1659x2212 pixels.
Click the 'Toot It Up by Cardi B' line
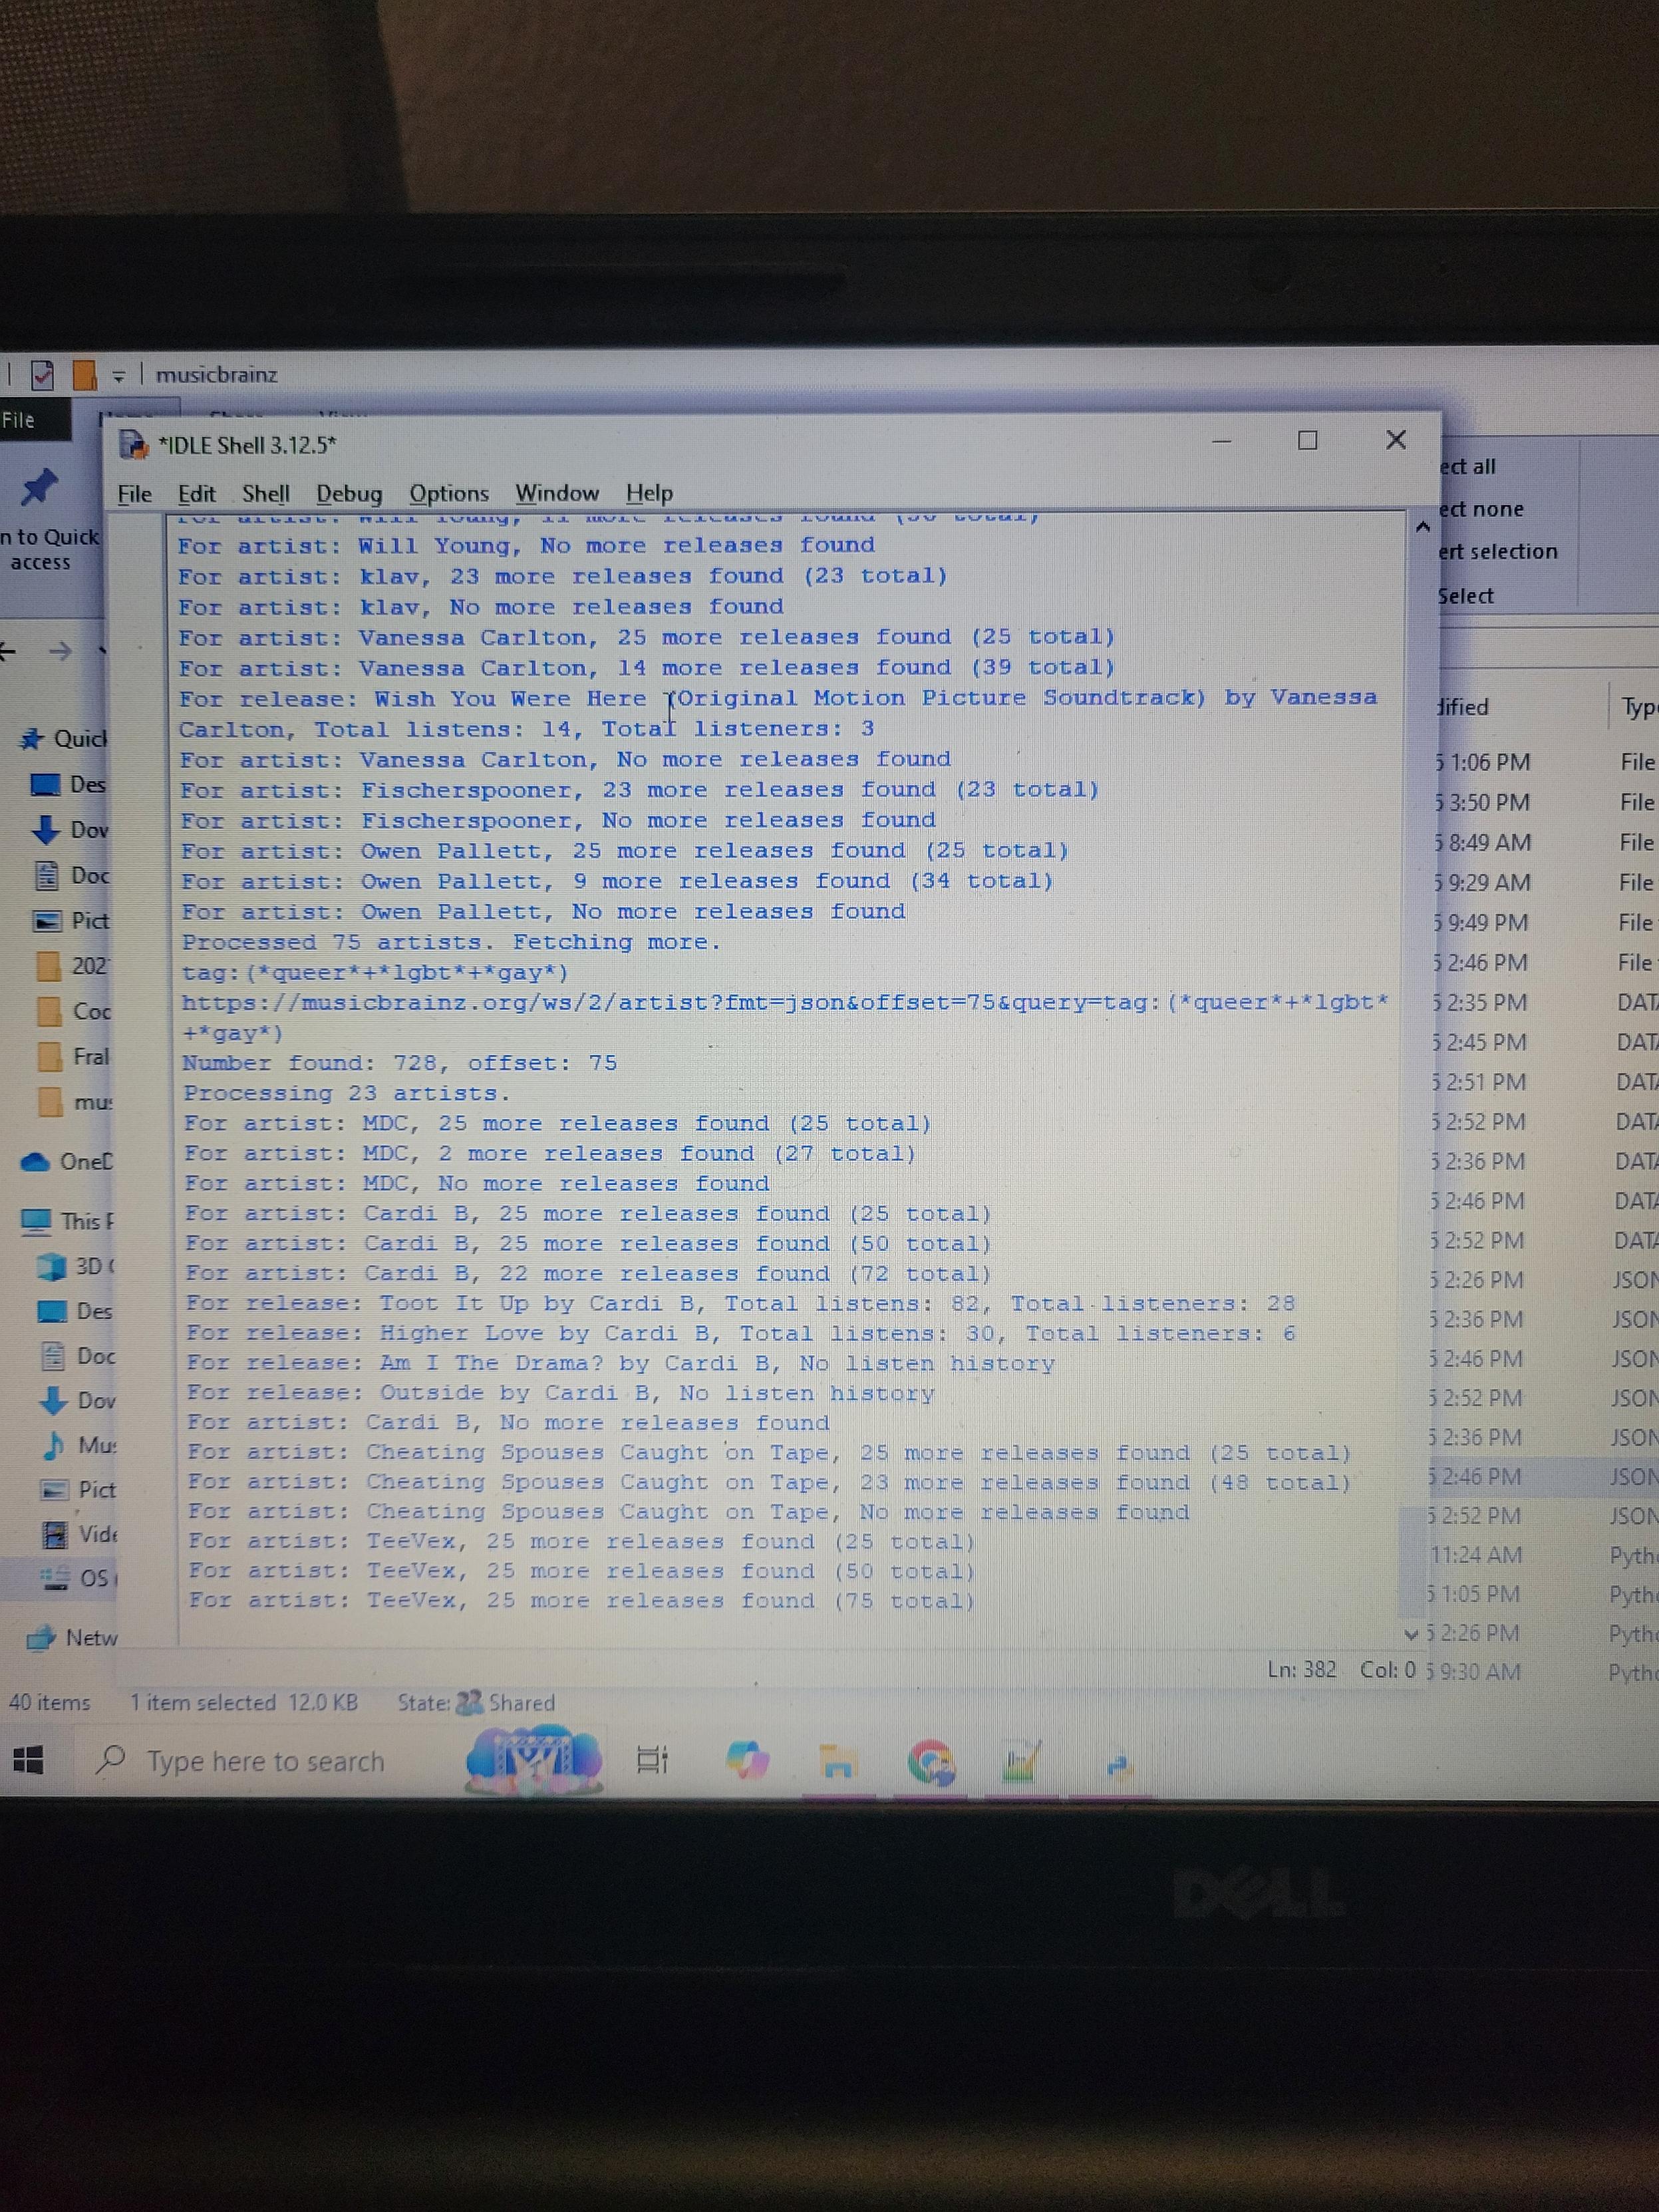click(x=740, y=1303)
